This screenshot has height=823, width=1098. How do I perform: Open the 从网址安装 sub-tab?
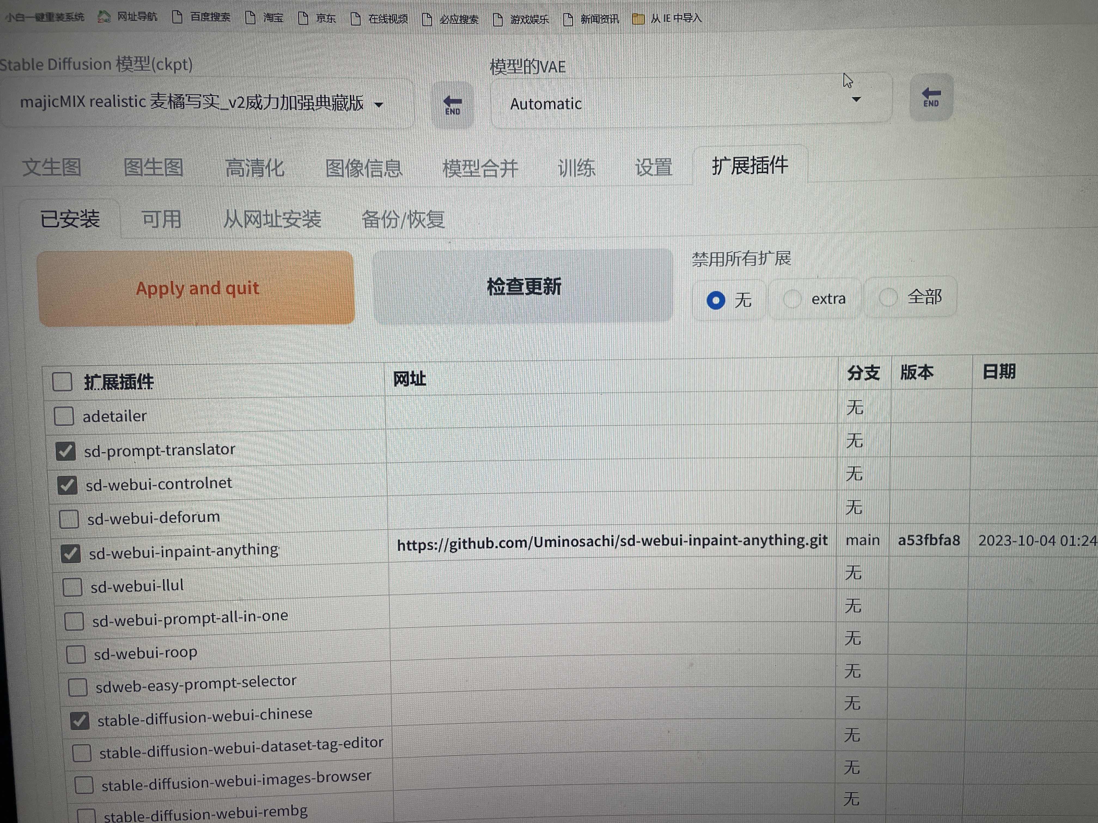click(x=272, y=219)
